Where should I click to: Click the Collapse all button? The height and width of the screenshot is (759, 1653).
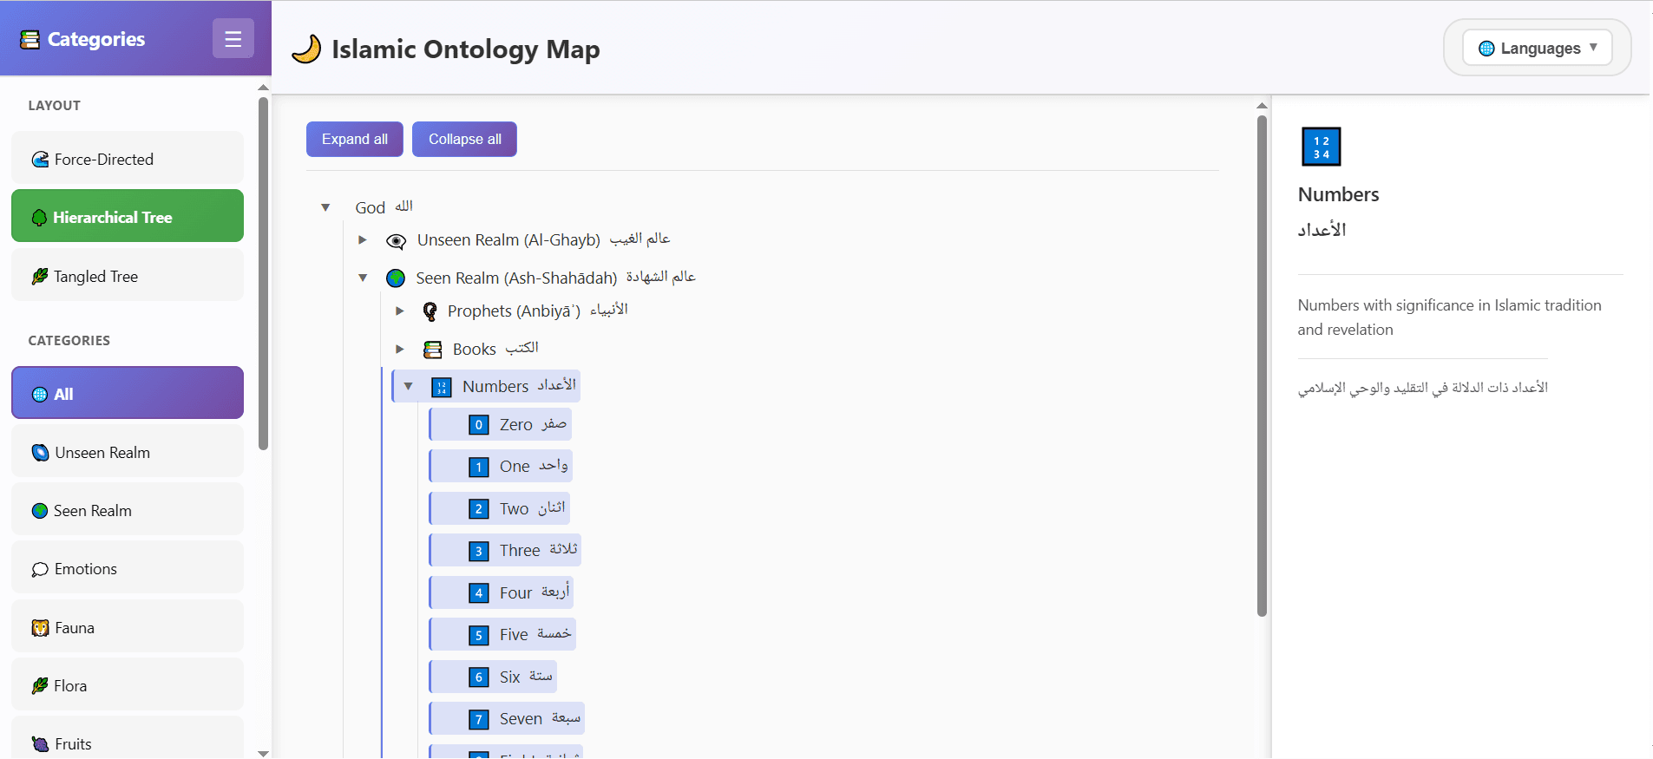click(465, 140)
